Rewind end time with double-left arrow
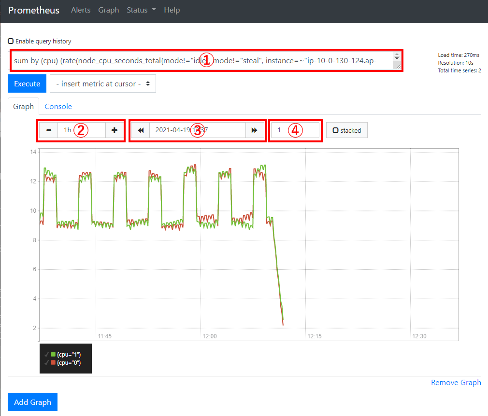Viewport: 488px width, 416px height. coord(141,130)
